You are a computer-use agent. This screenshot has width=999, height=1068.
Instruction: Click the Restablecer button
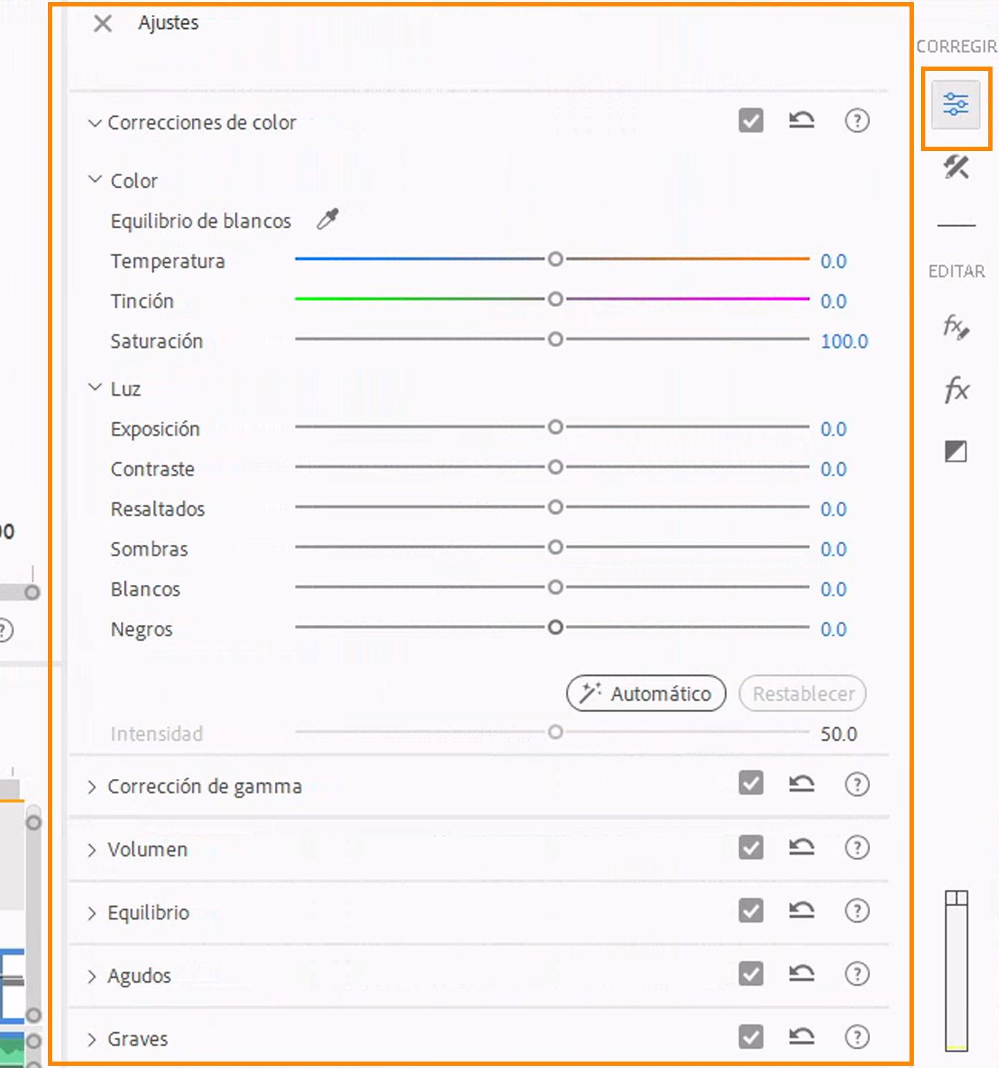tap(802, 694)
